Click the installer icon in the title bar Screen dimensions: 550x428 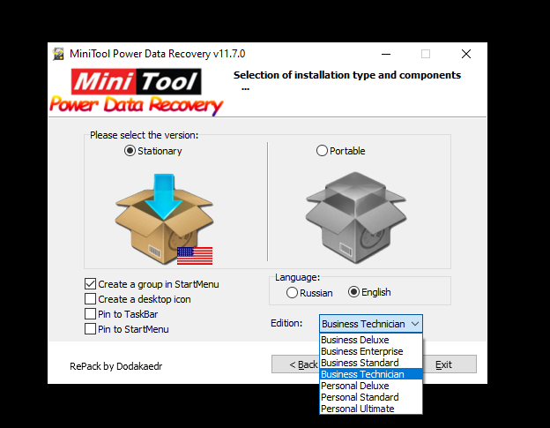click(58, 54)
